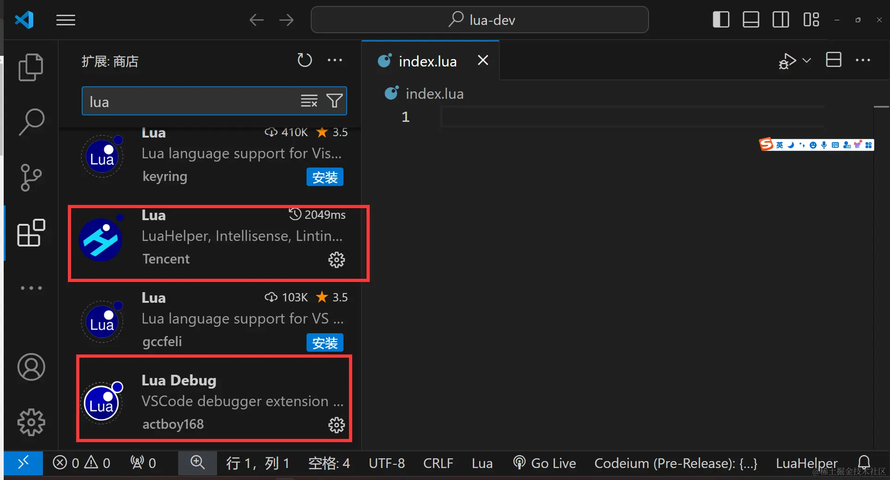Open the notifications bell in the status bar

[865, 463]
